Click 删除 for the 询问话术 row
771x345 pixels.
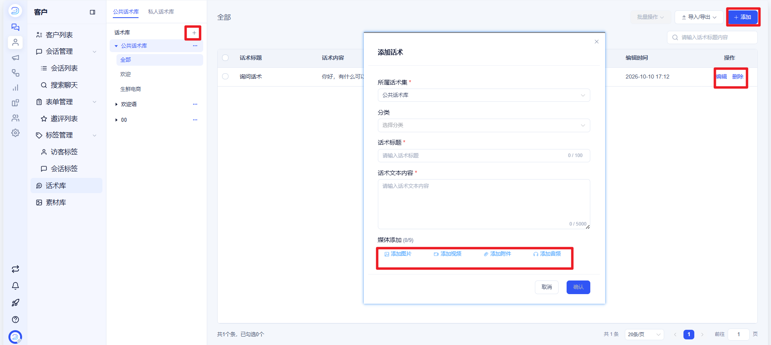(x=738, y=77)
